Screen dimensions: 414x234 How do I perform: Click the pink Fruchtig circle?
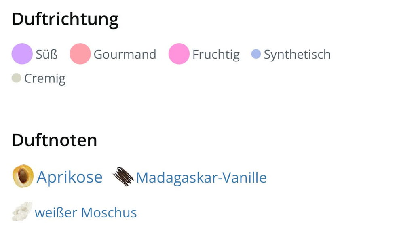[x=179, y=54]
